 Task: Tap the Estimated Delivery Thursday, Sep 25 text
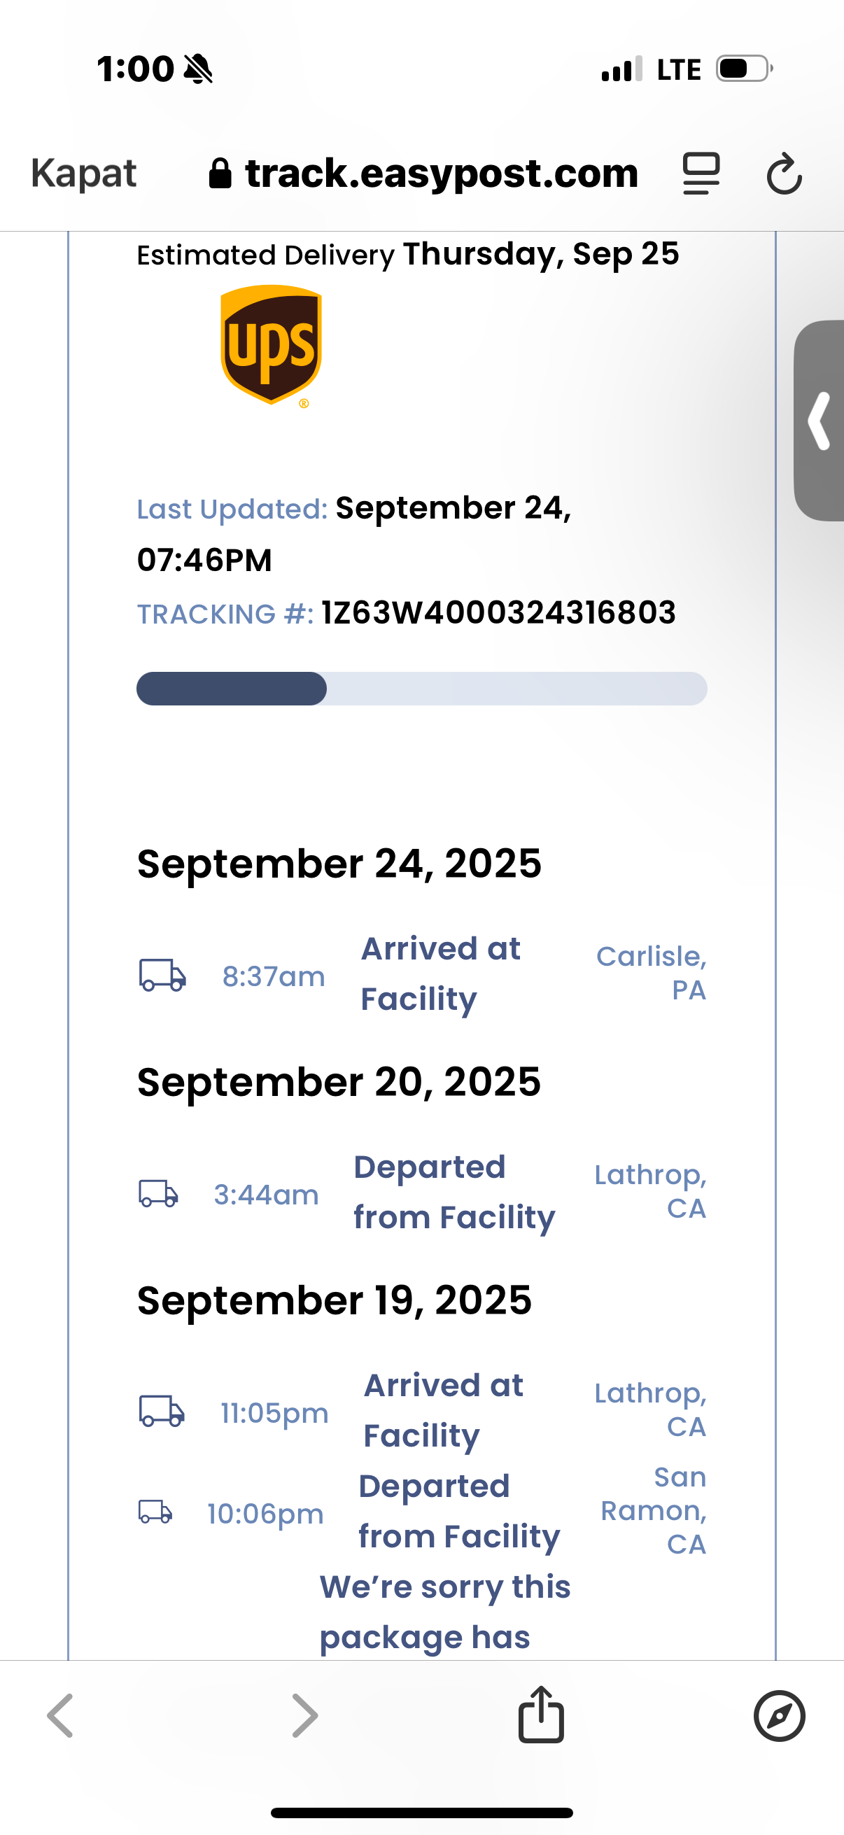[x=407, y=254]
